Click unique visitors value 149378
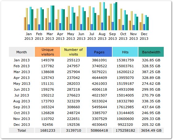Image resolution: width=173 pixels, height=140 pixels. [47, 60]
